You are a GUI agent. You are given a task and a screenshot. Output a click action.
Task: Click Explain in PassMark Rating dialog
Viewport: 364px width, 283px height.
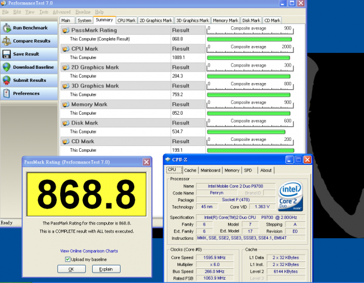tap(106, 269)
